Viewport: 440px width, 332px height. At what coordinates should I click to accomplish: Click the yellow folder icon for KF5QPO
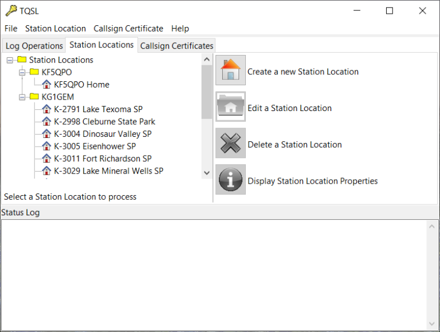[34, 72]
